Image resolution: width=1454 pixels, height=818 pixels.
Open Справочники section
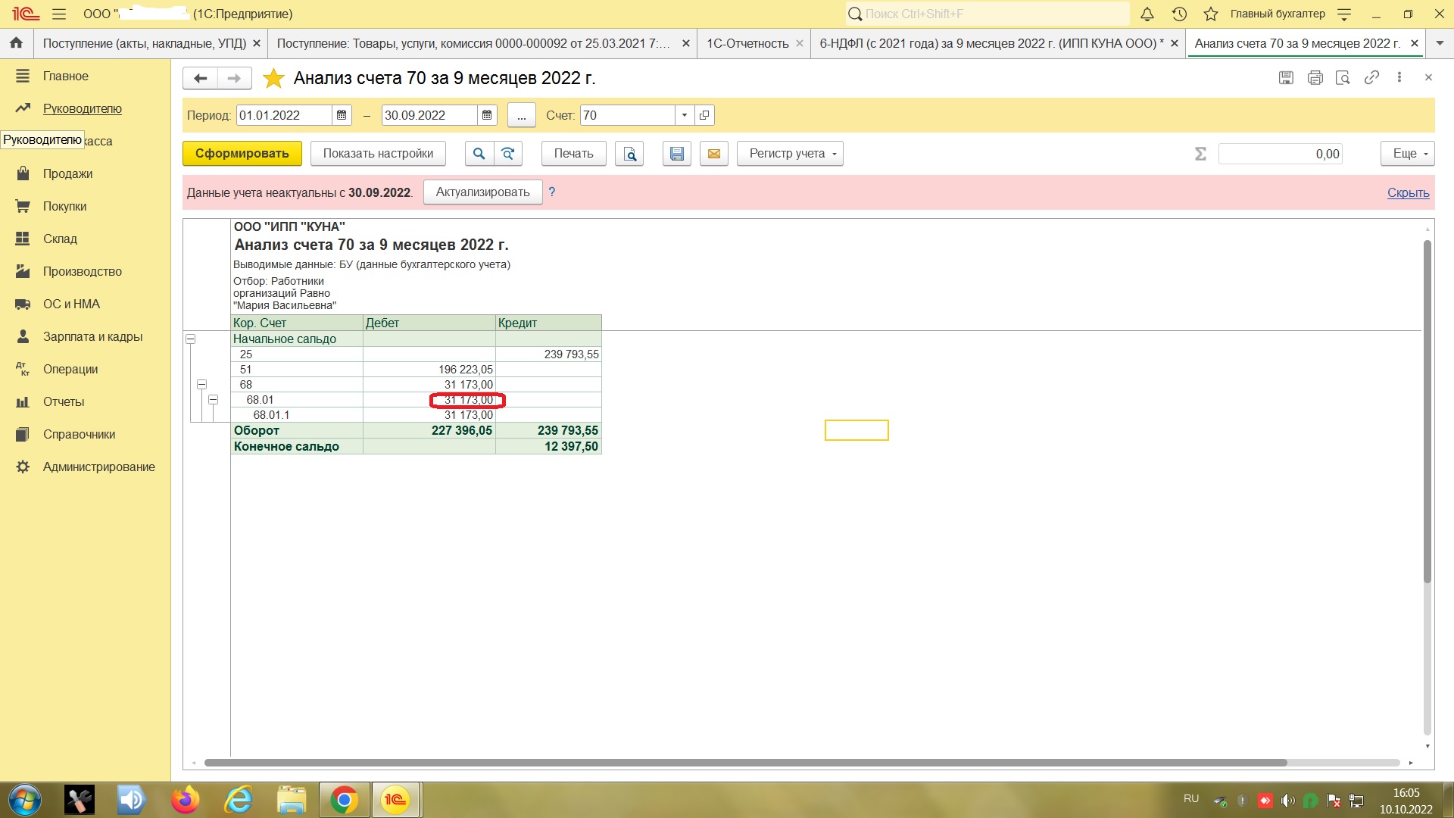(79, 435)
